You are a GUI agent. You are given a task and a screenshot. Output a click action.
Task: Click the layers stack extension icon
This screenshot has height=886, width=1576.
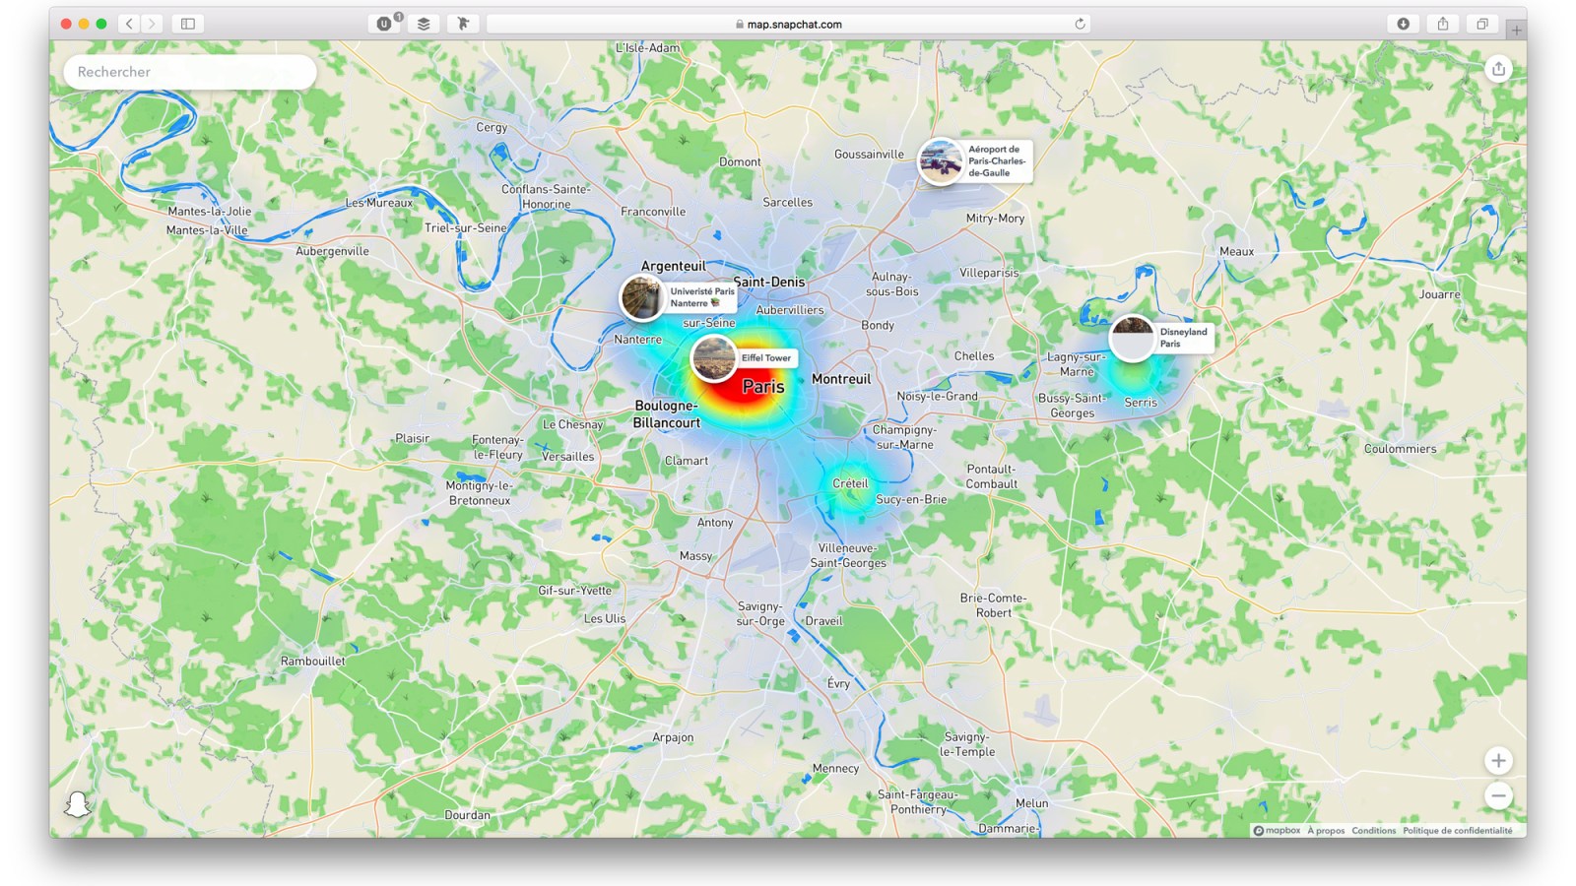point(424,24)
